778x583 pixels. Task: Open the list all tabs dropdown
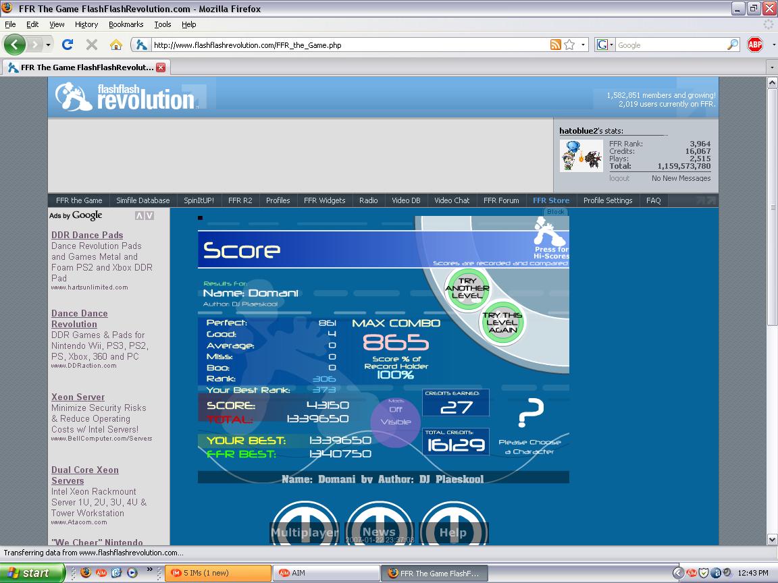771,67
